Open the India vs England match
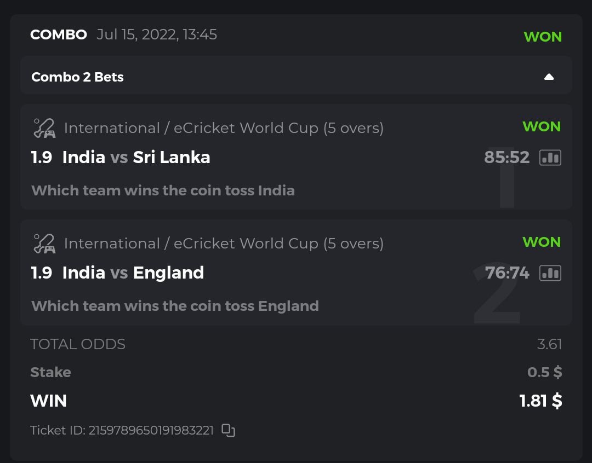 pyautogui.click(x=133, y=273)
